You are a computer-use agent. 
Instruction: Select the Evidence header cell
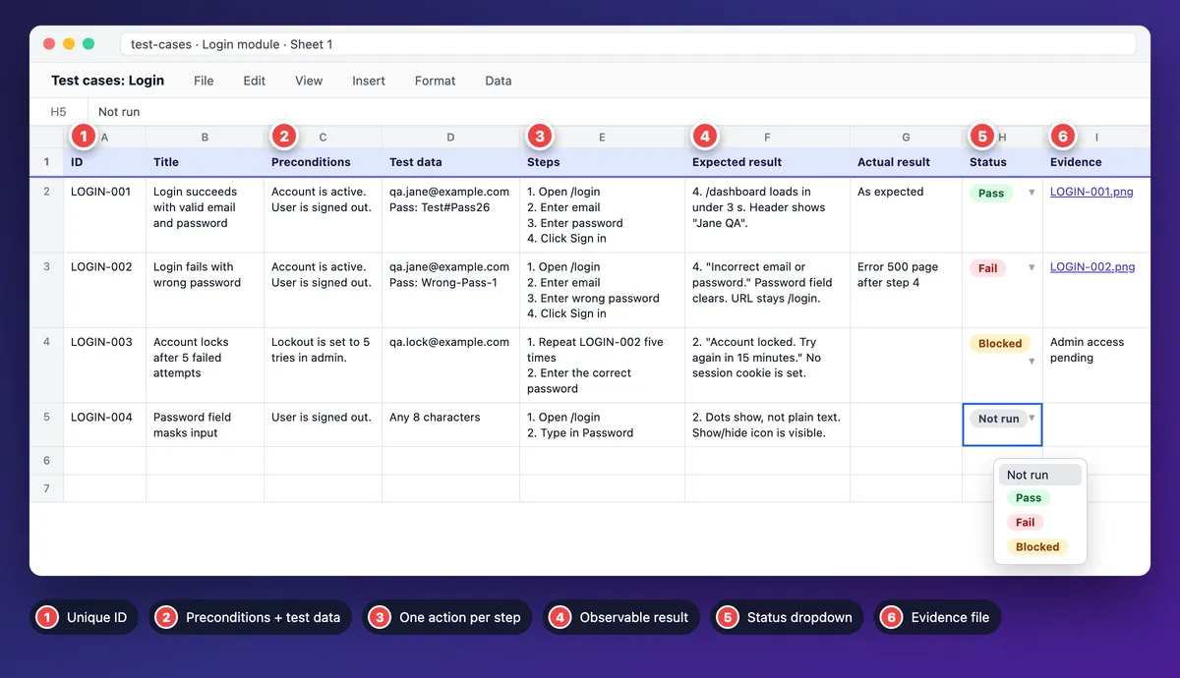tap(1096, 162)
